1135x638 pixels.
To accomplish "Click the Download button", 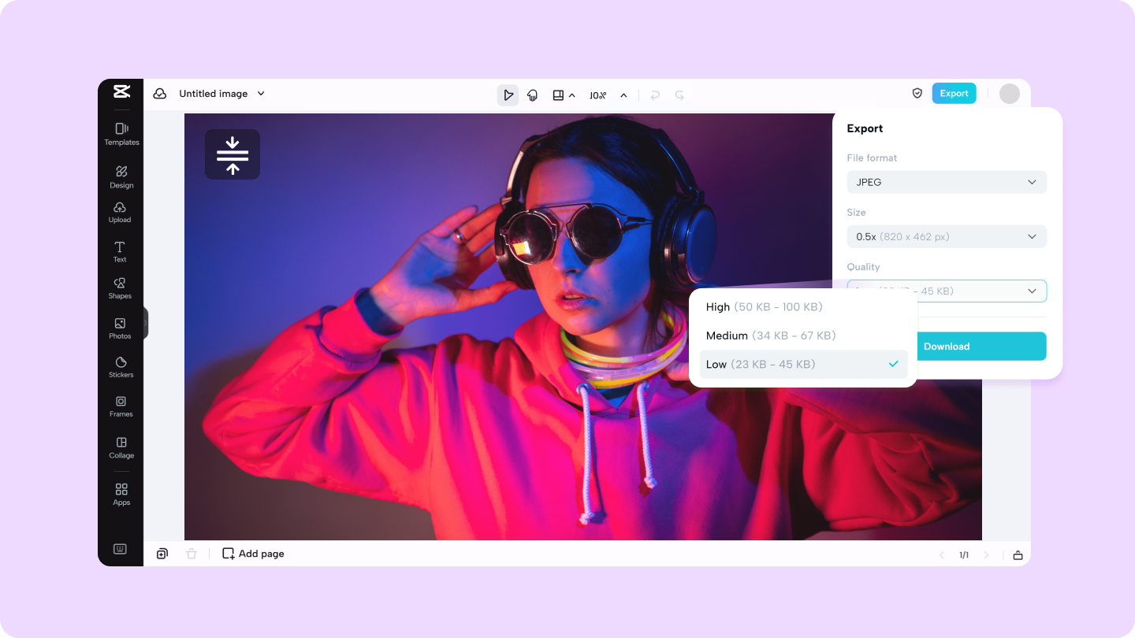I will tap(947, 346).
